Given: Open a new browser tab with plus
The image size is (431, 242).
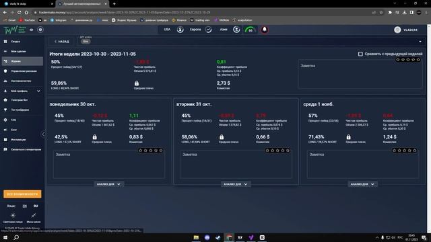Looking at the screenshot, I should 114,4.
